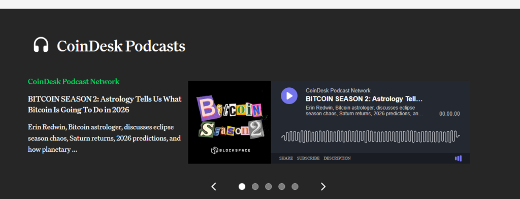Click the player's episode description snippet
Image resolution: width=520 pixels, height=199 pixels.
364,111
